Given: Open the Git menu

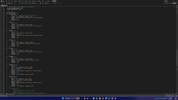Looking at the screenshot, I should pyautogui.click(x=12, y=1).
